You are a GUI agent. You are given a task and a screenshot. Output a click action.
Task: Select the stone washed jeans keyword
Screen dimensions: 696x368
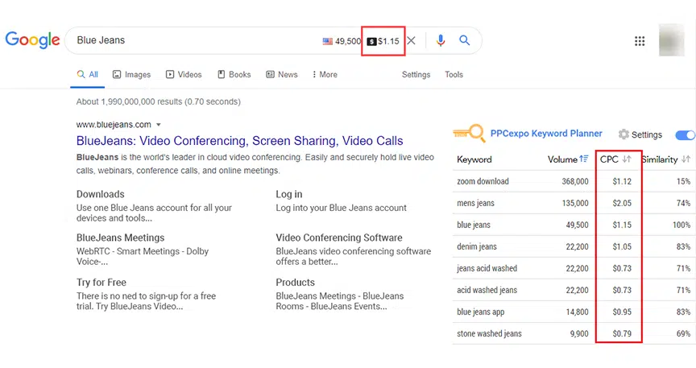pyautogui.click(x=489, y=333)
